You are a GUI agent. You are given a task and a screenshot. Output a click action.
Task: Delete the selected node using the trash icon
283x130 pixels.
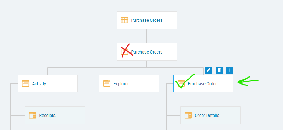219,70
